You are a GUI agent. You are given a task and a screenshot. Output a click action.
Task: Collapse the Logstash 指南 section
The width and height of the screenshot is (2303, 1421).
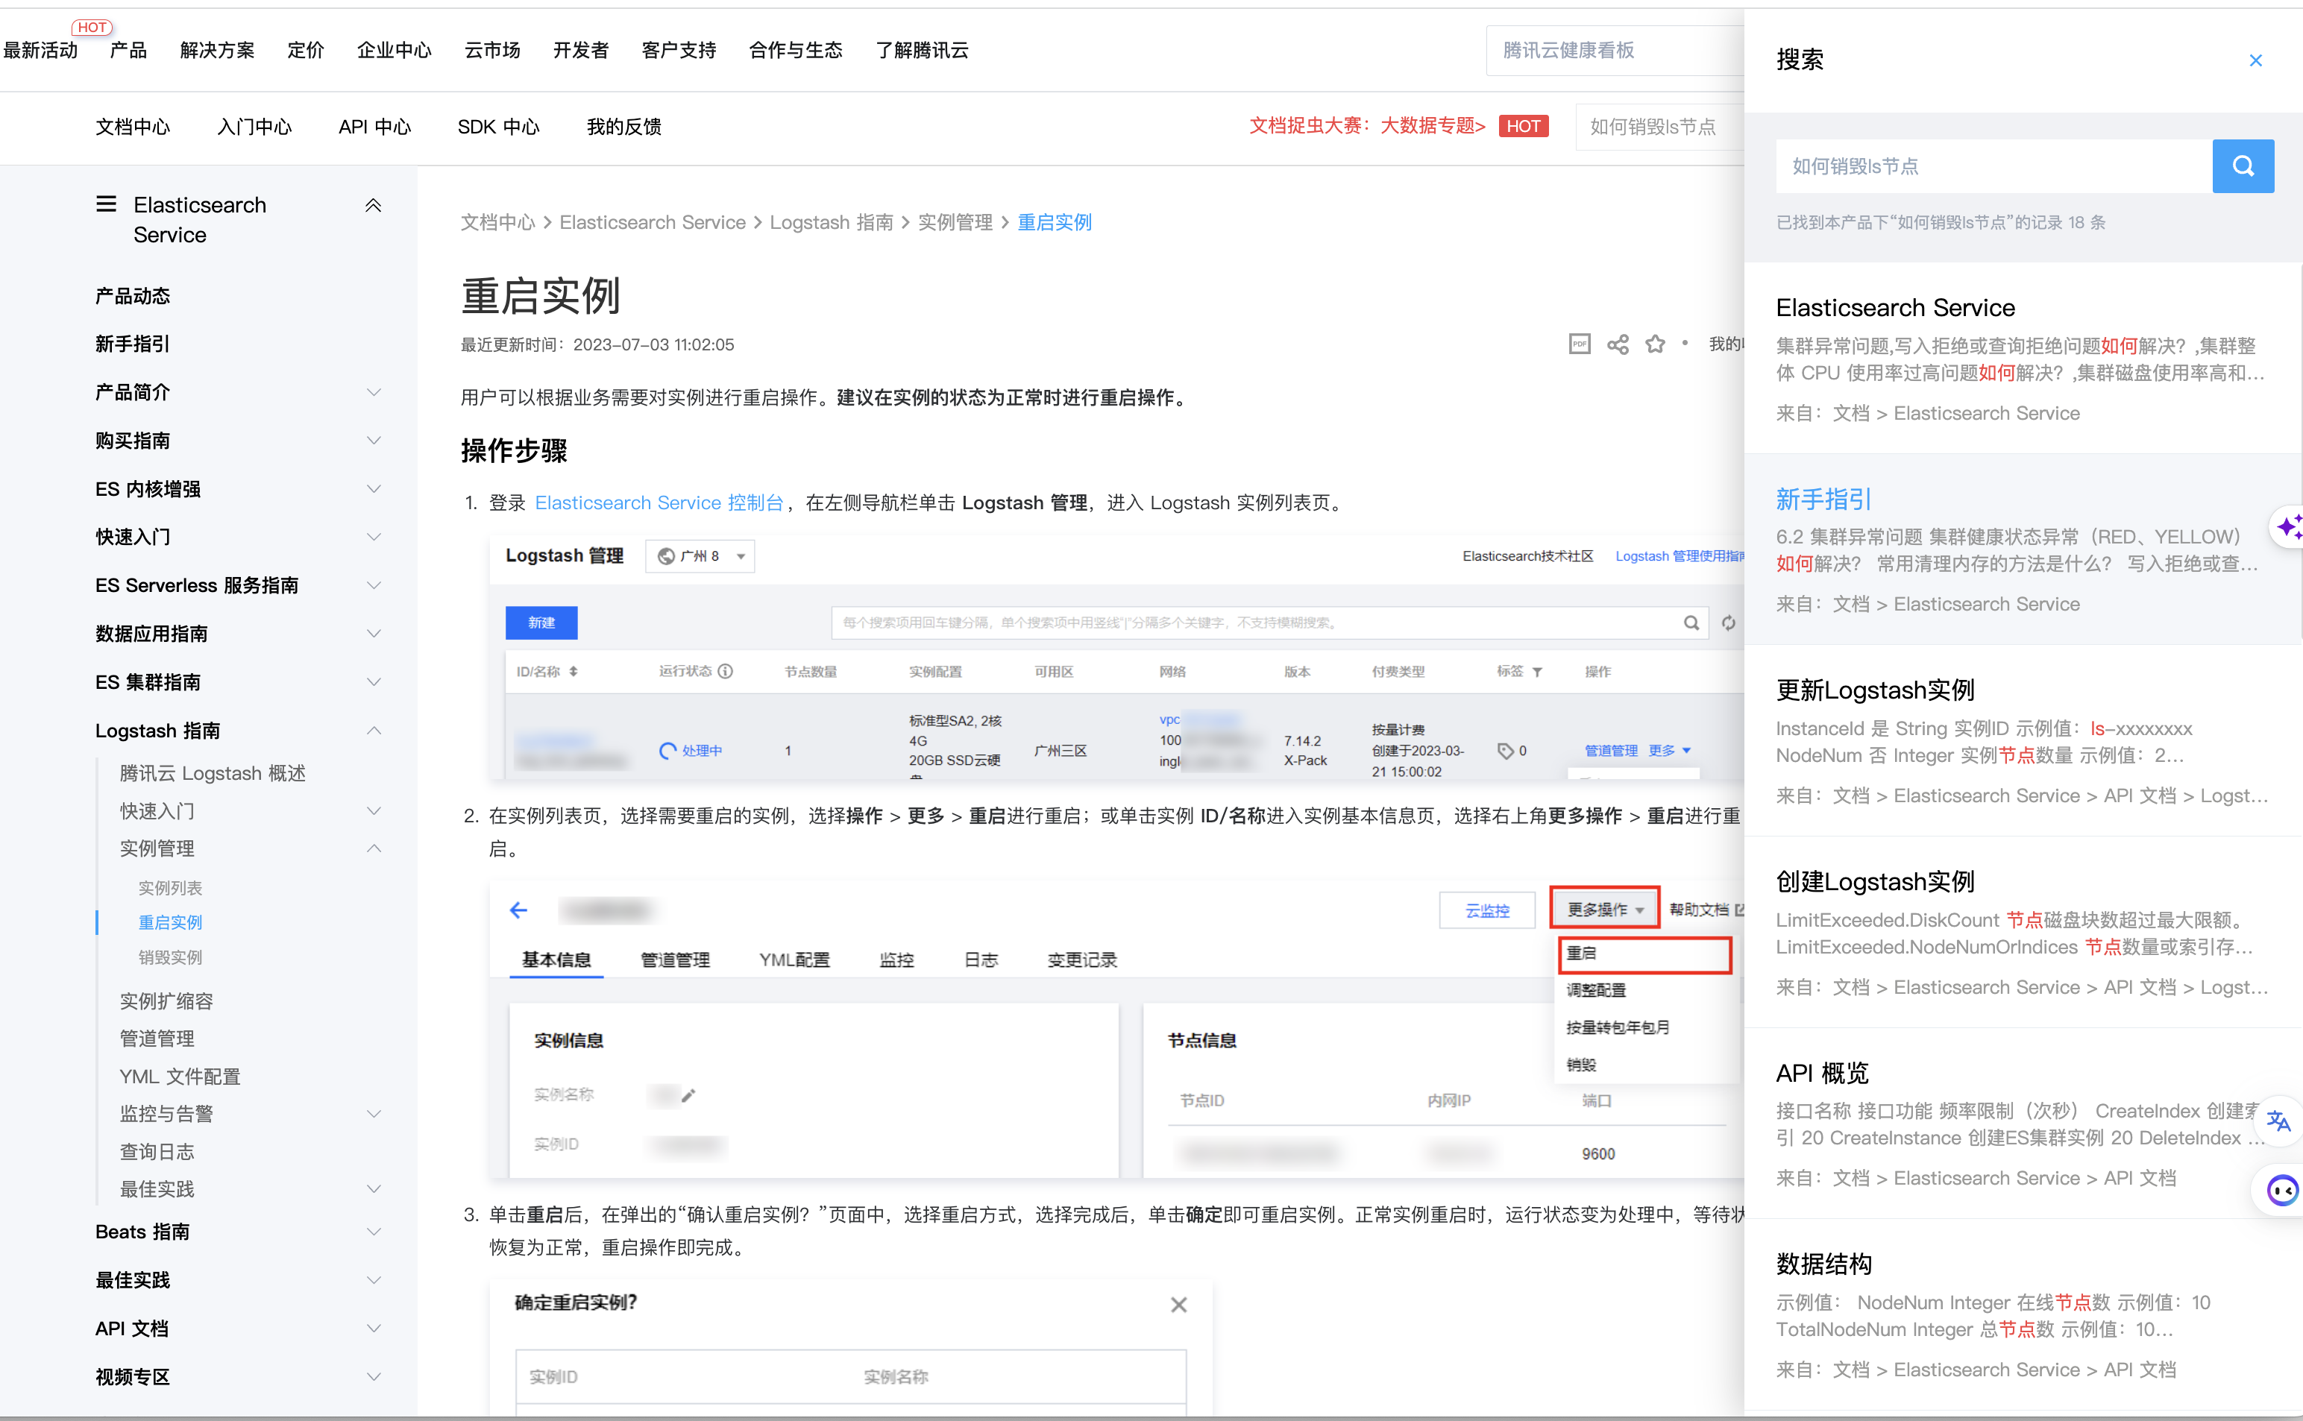coord(373,730)
